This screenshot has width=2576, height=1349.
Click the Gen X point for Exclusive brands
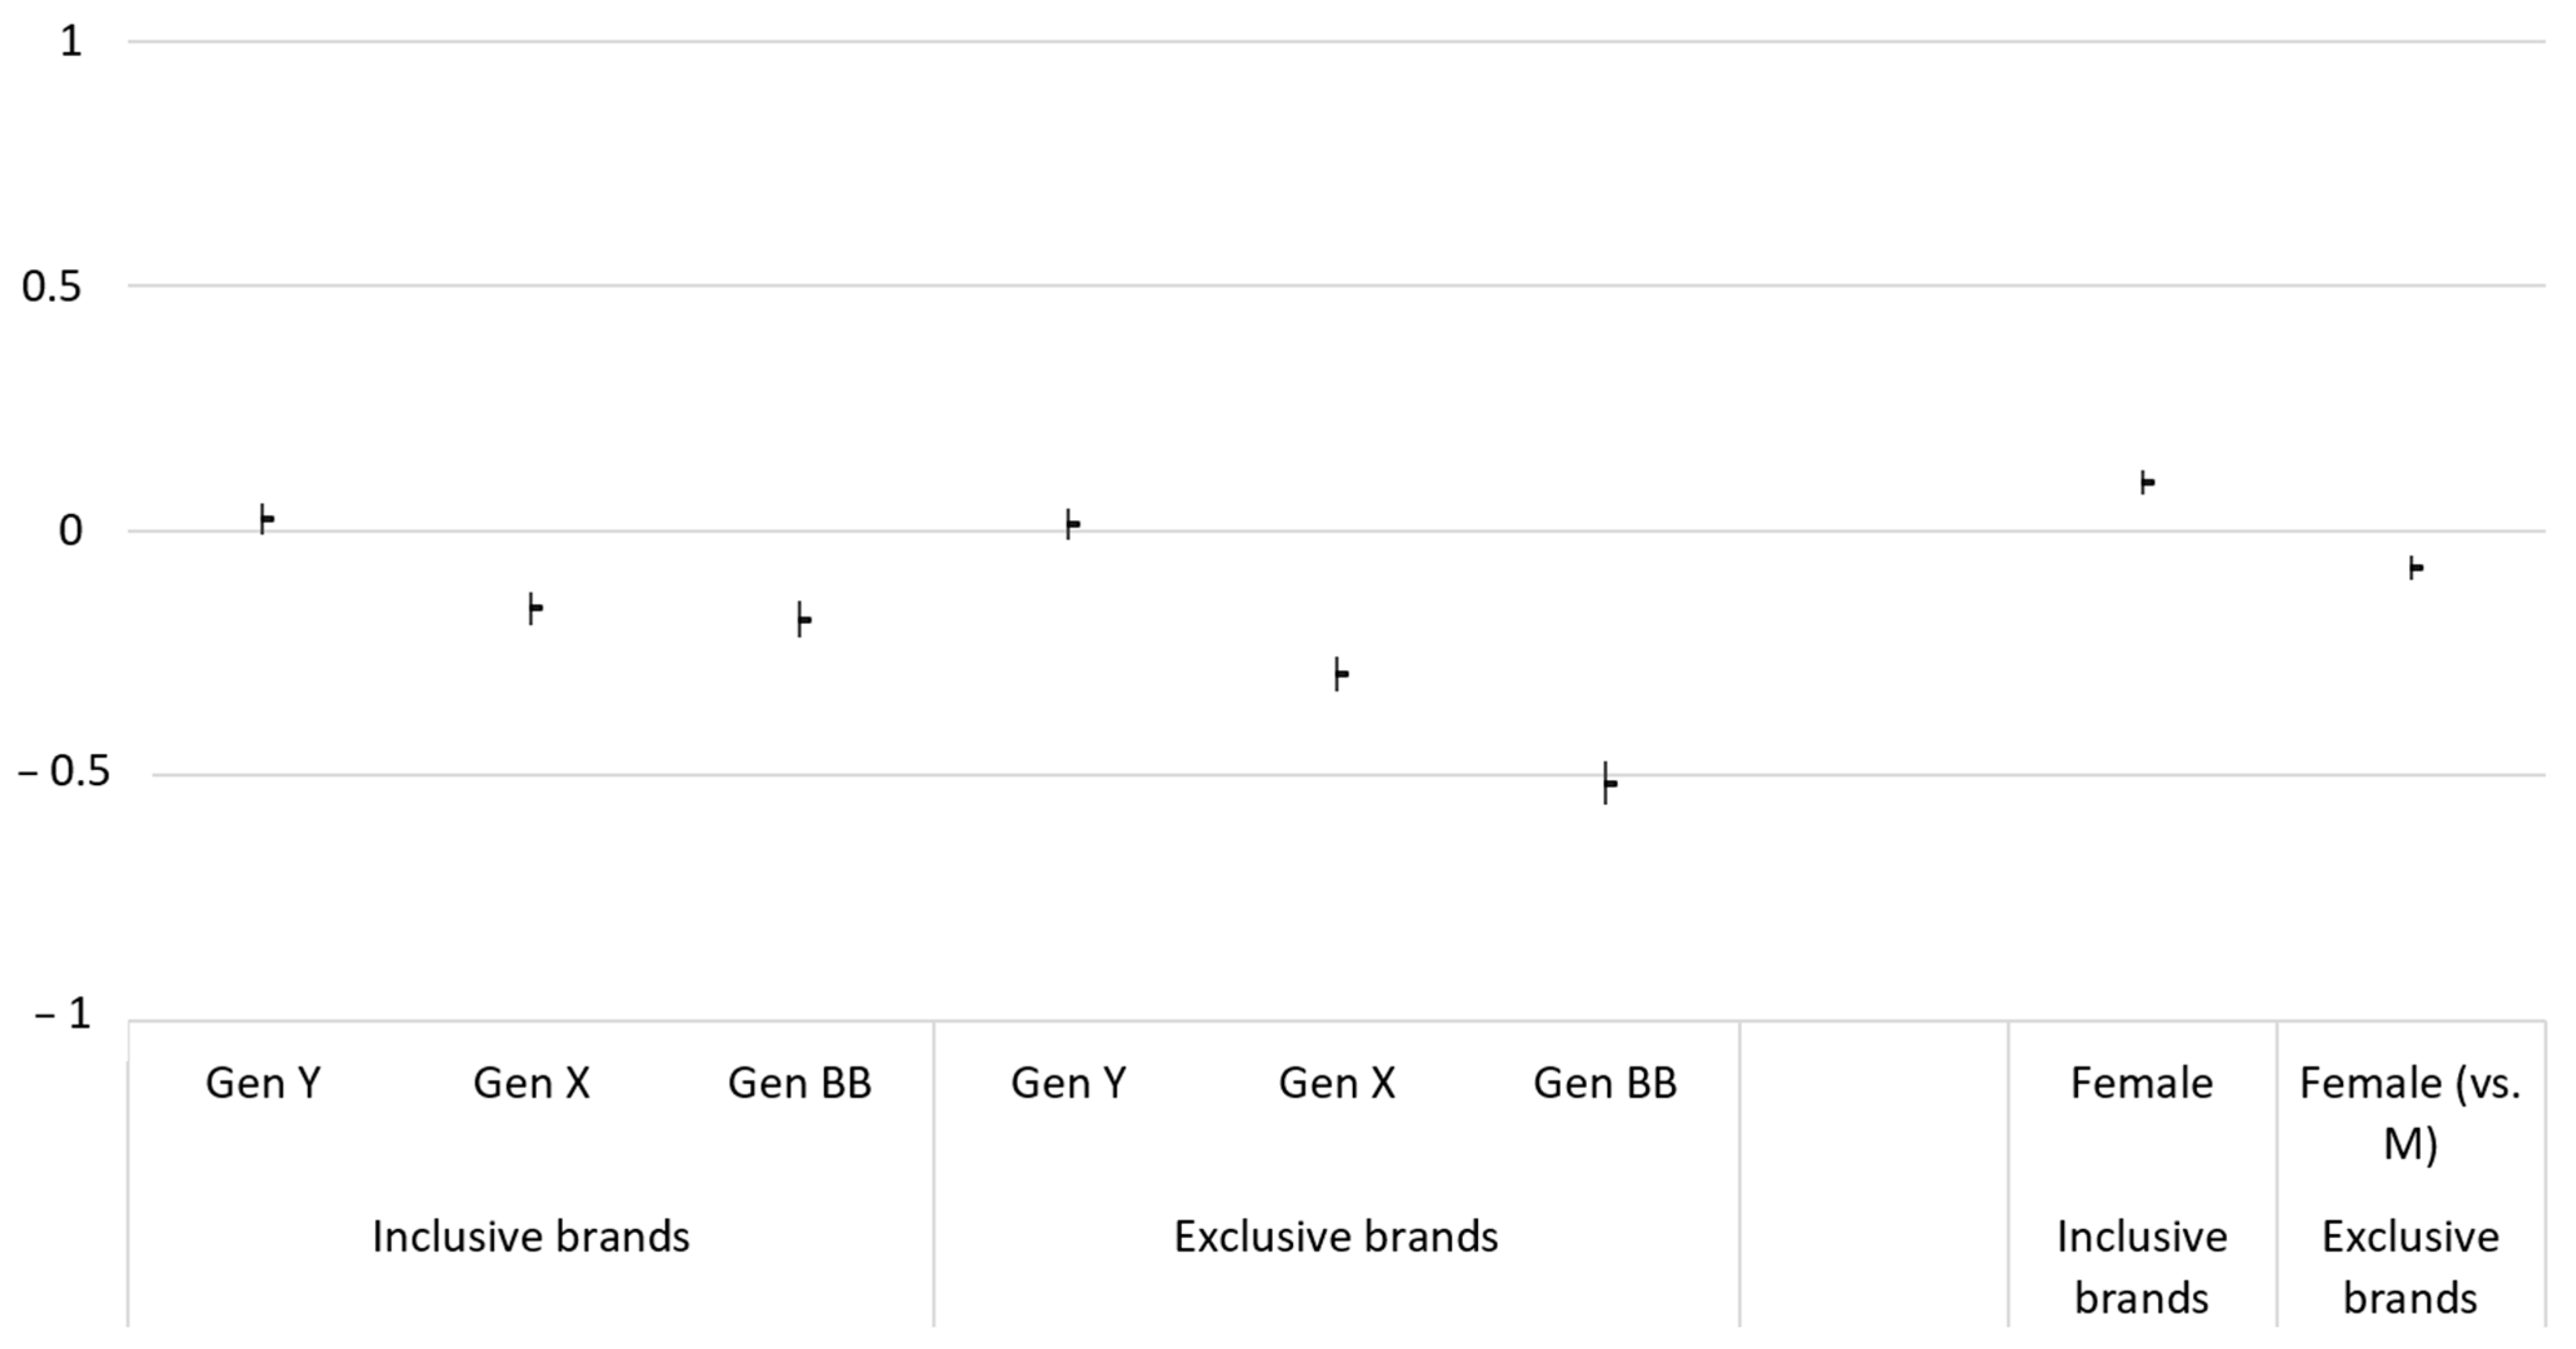(x=1340, y=674)
